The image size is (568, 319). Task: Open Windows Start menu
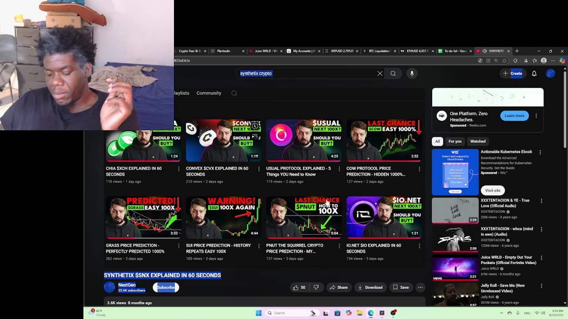259,313
